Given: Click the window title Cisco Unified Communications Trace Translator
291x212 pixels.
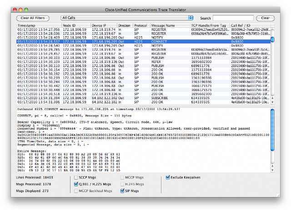Looking at the screenshot, I should tap(145, 10).
